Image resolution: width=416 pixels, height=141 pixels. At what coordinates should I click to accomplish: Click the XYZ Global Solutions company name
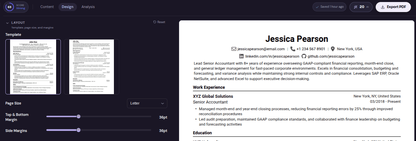coord(213,96)
